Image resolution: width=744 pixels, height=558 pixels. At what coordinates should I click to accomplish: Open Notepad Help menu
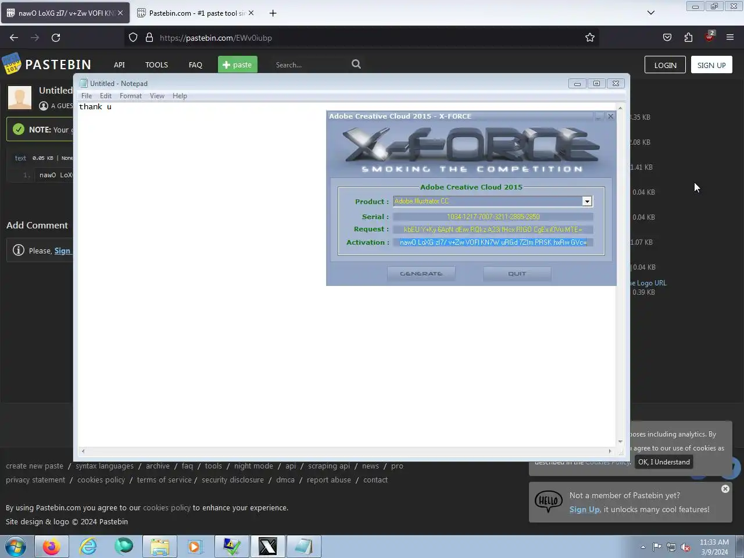[x=180, y=96]
